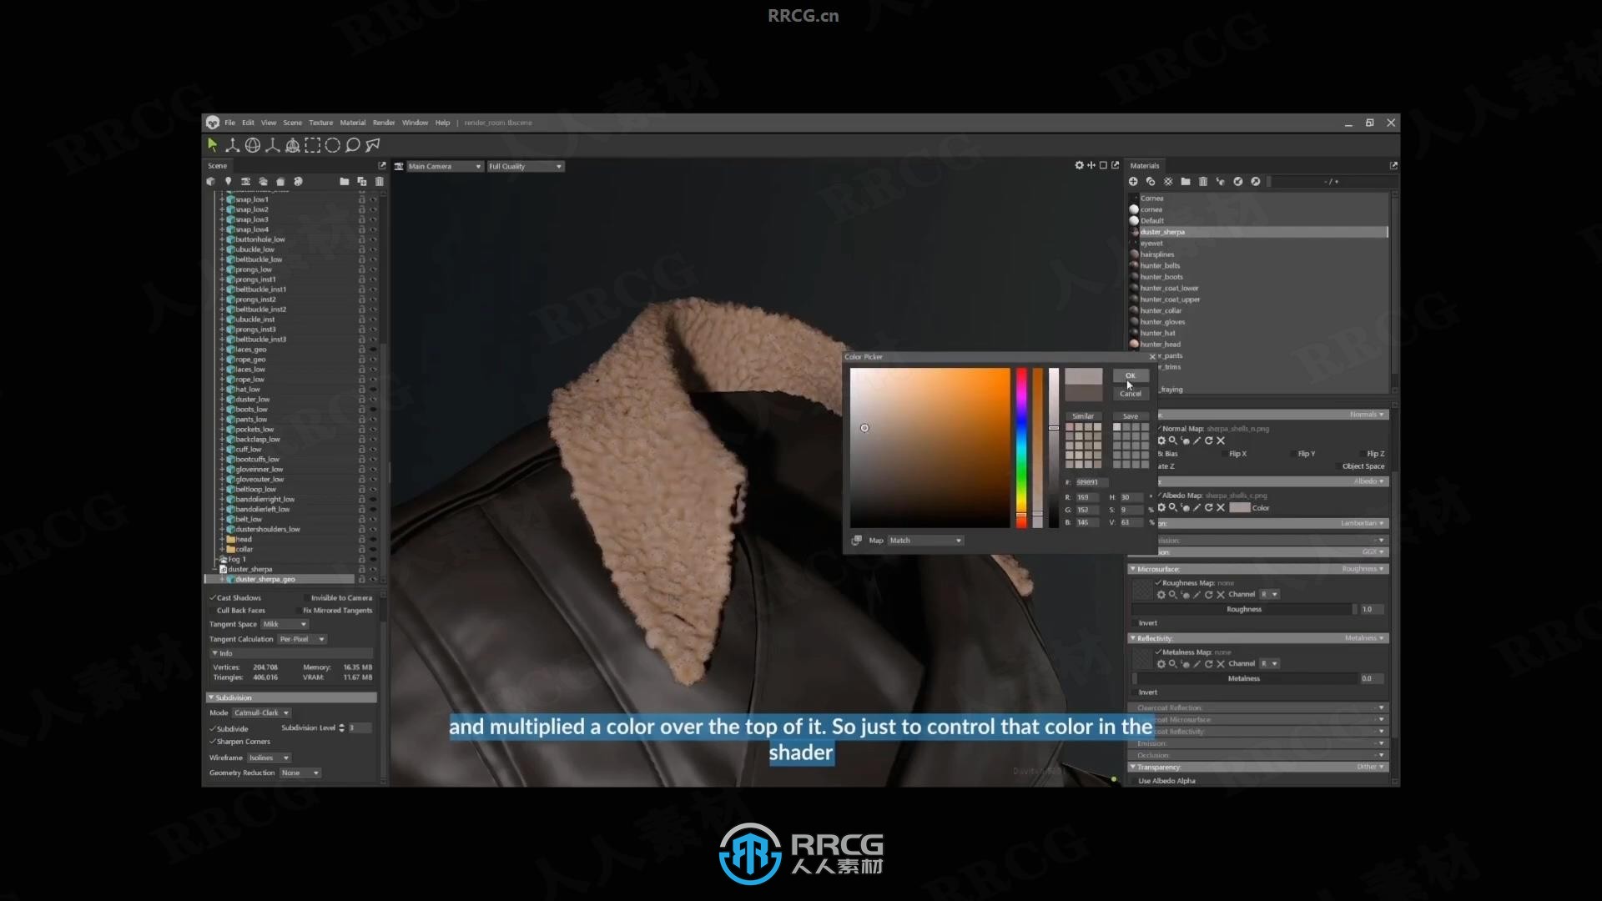
Task: Enable Cull Back Faces option
Action: [213, 611]
